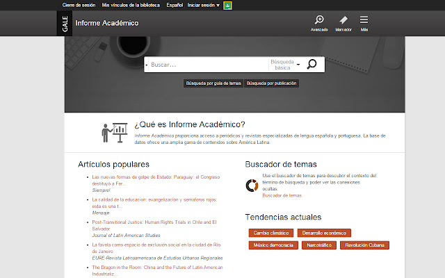Click the topic finder donut icon
Screen dimensions: 445x278
pyautogui.click(x=252, y=186)
